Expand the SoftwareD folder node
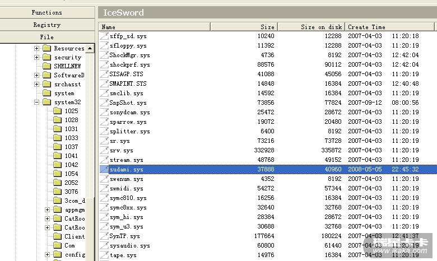 click(36, 75)
